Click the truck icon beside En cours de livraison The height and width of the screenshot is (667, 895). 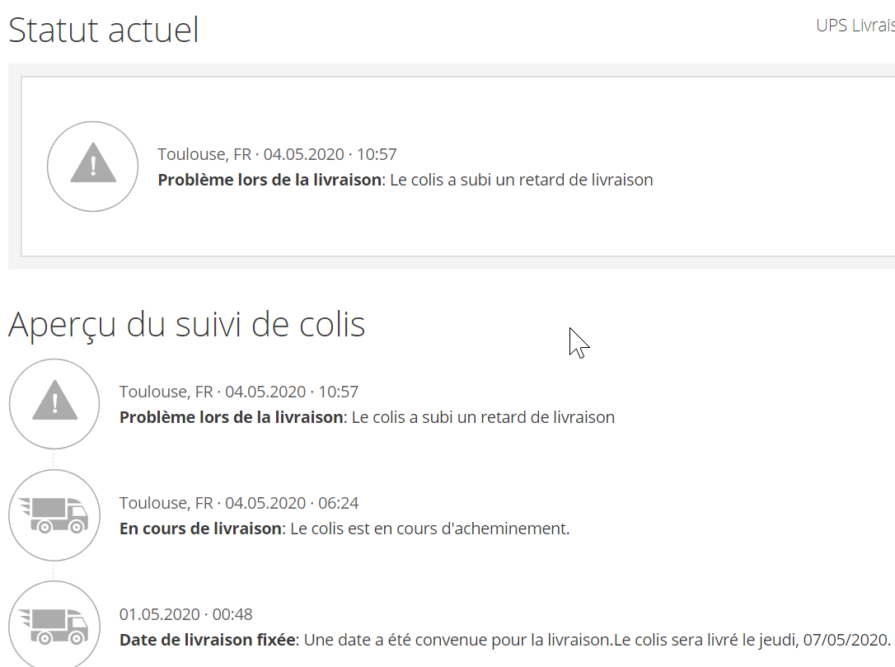point(54,515)
